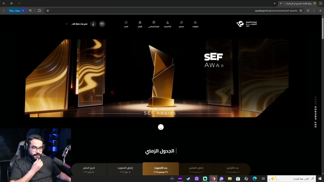Click the الجدول الزمني section heading
The width and height of the screenshot is (324, 182).
coord(160,151)
